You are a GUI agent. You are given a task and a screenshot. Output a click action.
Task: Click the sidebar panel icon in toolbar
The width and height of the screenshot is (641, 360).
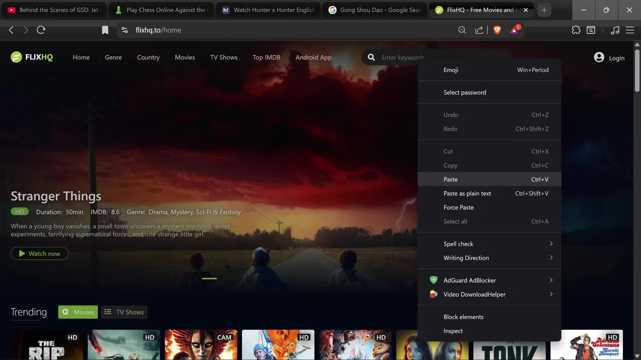pyautogui.click(x=591, y=30)
